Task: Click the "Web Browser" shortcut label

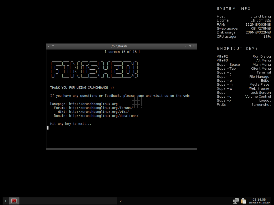Action: pyautogui.click(x=260, y=89)
